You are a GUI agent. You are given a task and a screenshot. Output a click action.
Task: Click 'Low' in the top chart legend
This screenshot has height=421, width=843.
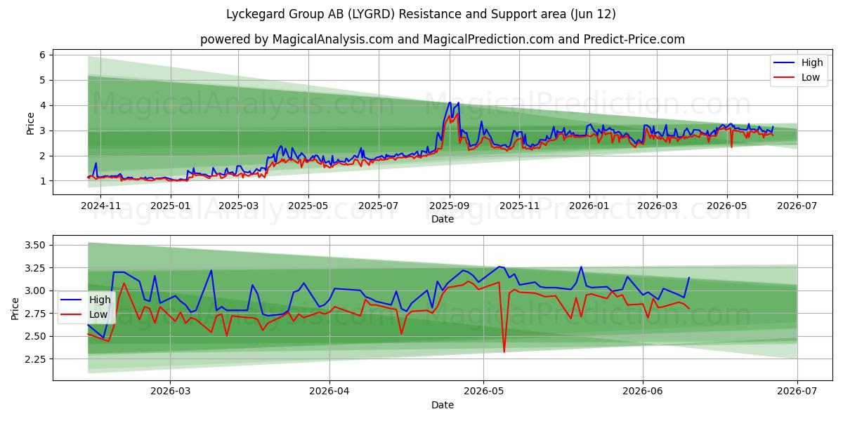click(x=811, y=77)
